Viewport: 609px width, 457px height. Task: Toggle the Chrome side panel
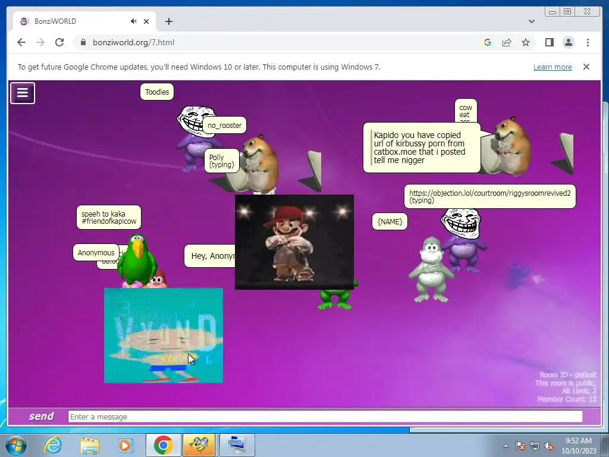pyautogui.click(x=549, y=42)
